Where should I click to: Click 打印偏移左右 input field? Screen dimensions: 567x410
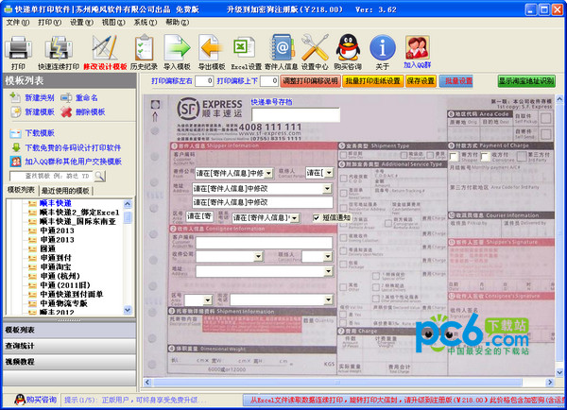pyautogui.click(x=204, y=81)
